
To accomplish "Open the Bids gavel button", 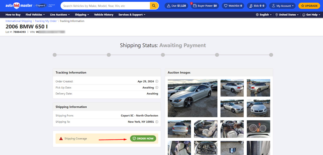I will (257, 6).
